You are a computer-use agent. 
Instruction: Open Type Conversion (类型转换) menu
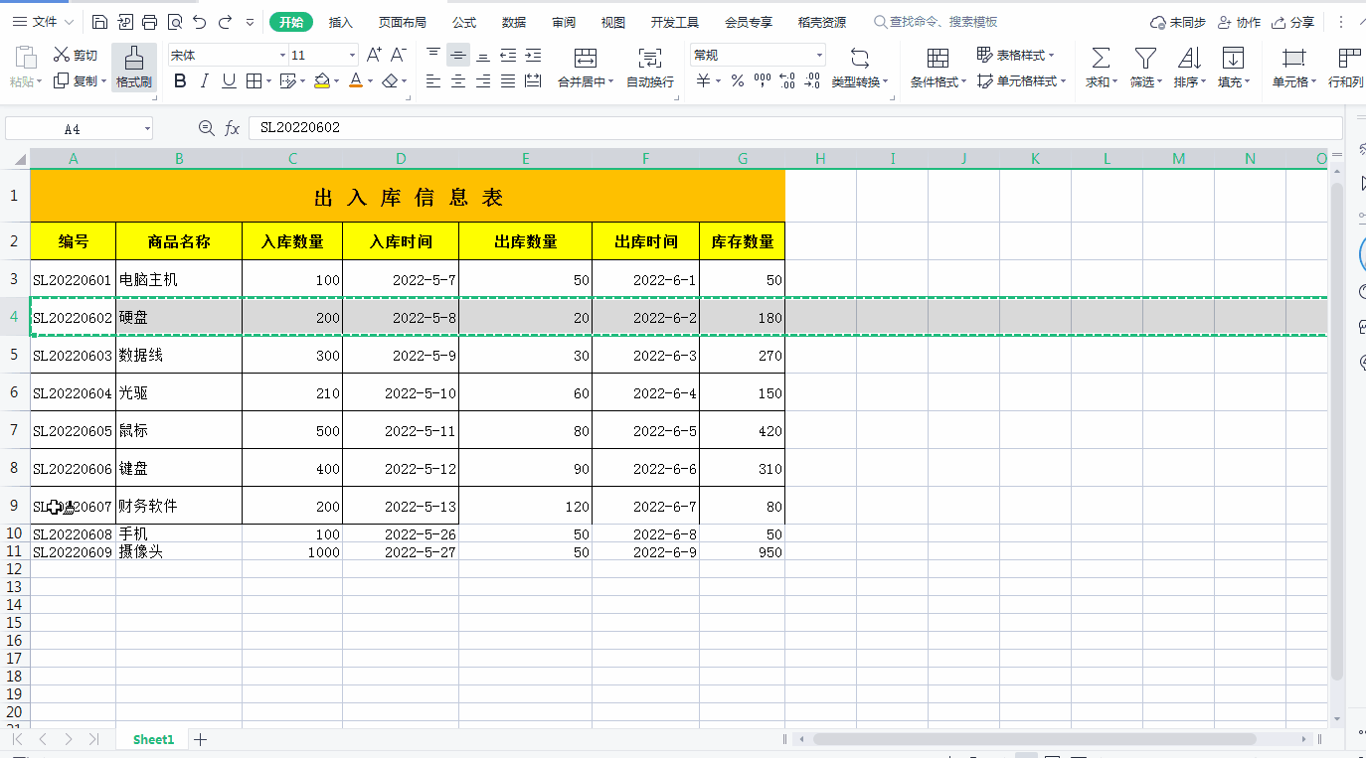[x=861, y=68]
